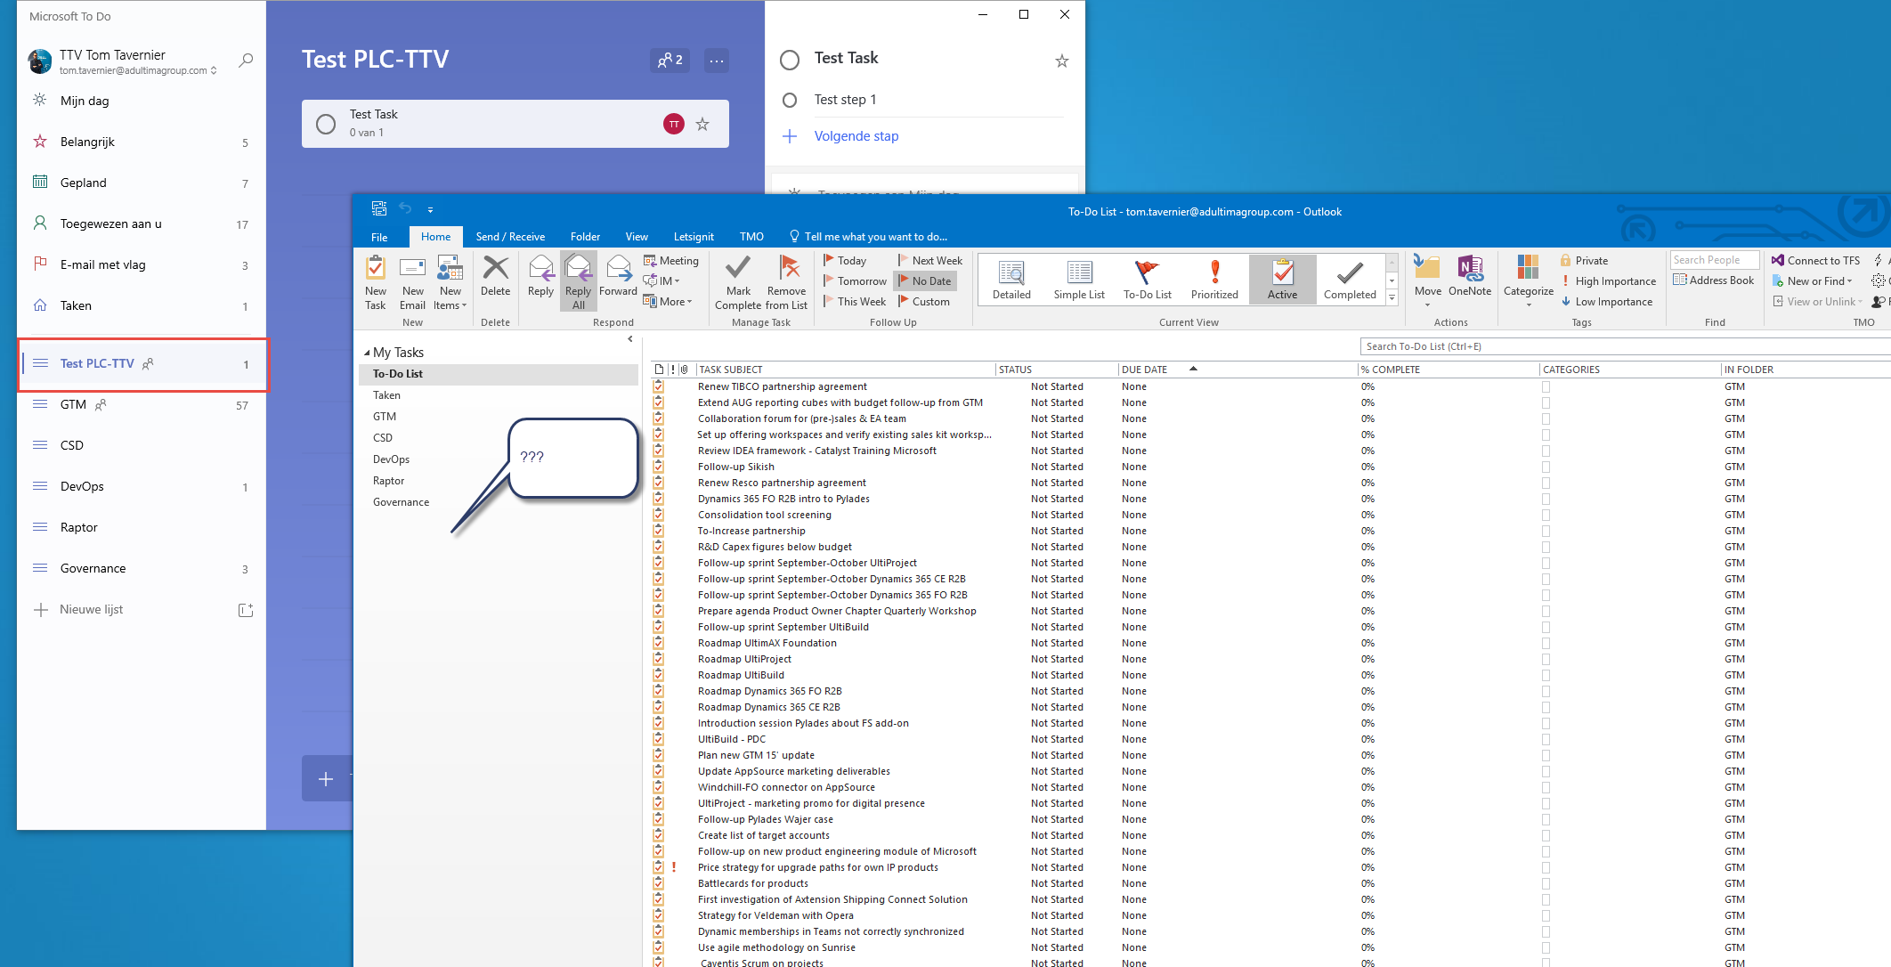The width and height of the screenshot is (1891, 967).
Task: Mark Test Task complete in the list
Action: click(x=326, y=124)
